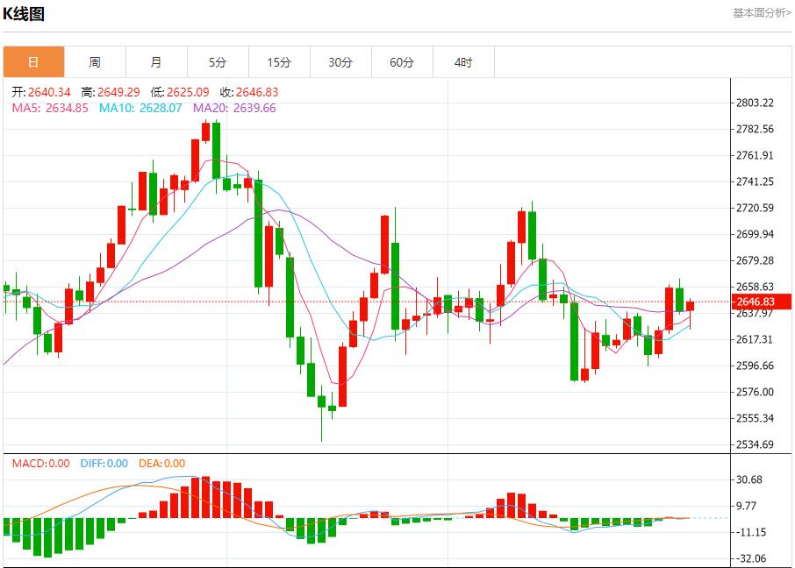This screenshot has width=795, height=568.
Task: Click the MA10 indicator value label
Action: pyautogui.click(x=140, y=108)
